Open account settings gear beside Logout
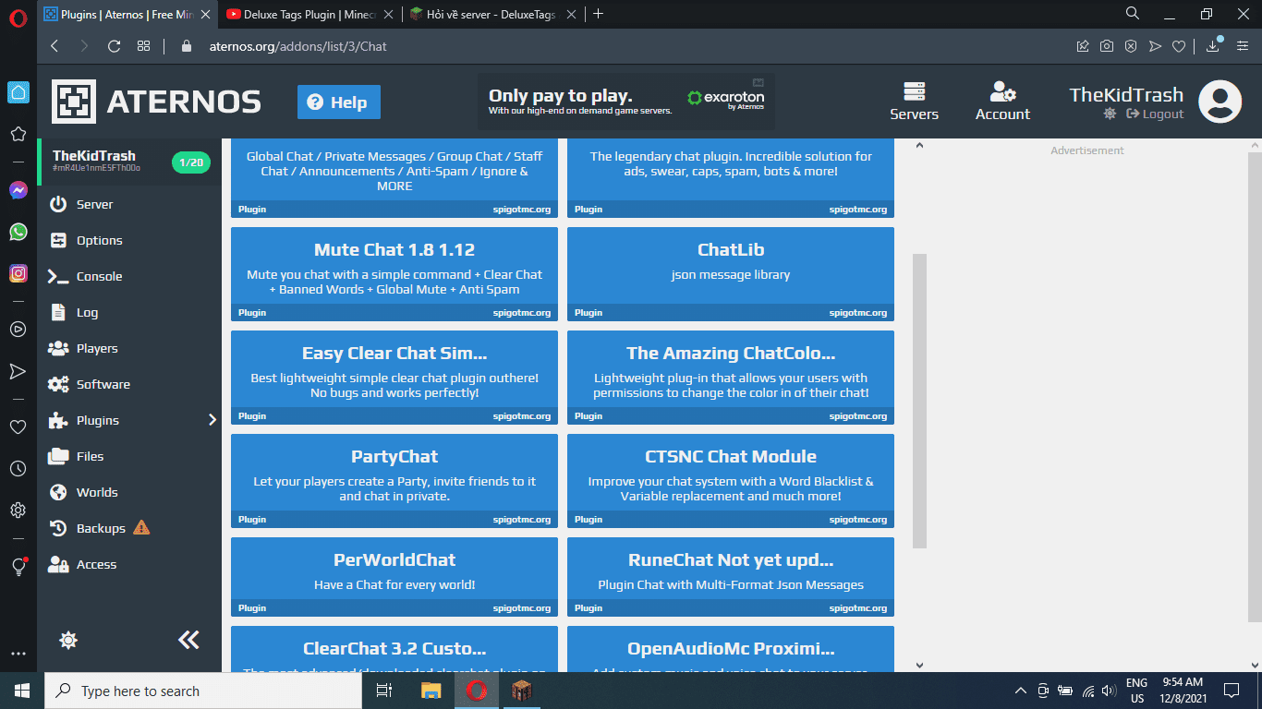 point(1110,114)
